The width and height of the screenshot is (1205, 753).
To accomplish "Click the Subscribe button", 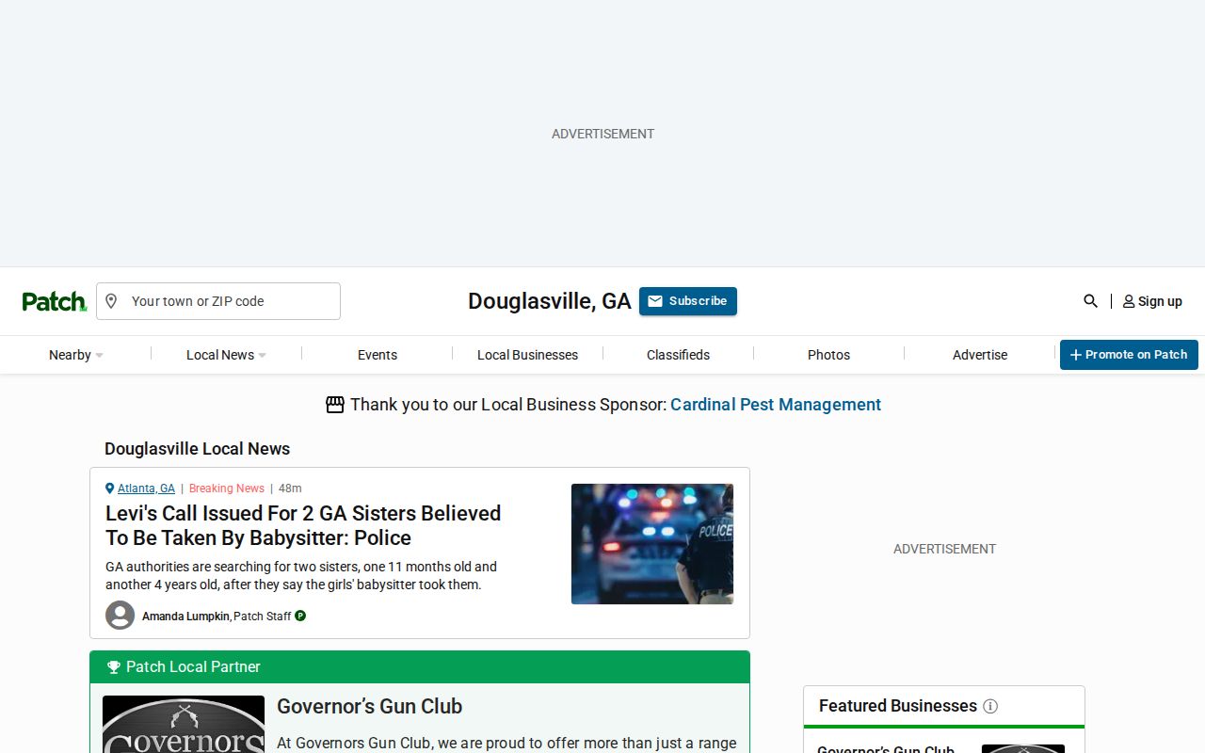I will point(688,301).
